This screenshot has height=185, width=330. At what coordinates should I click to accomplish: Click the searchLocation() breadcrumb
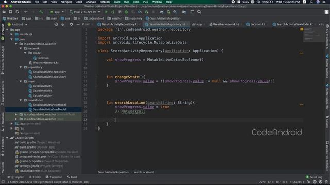(143, 172)
